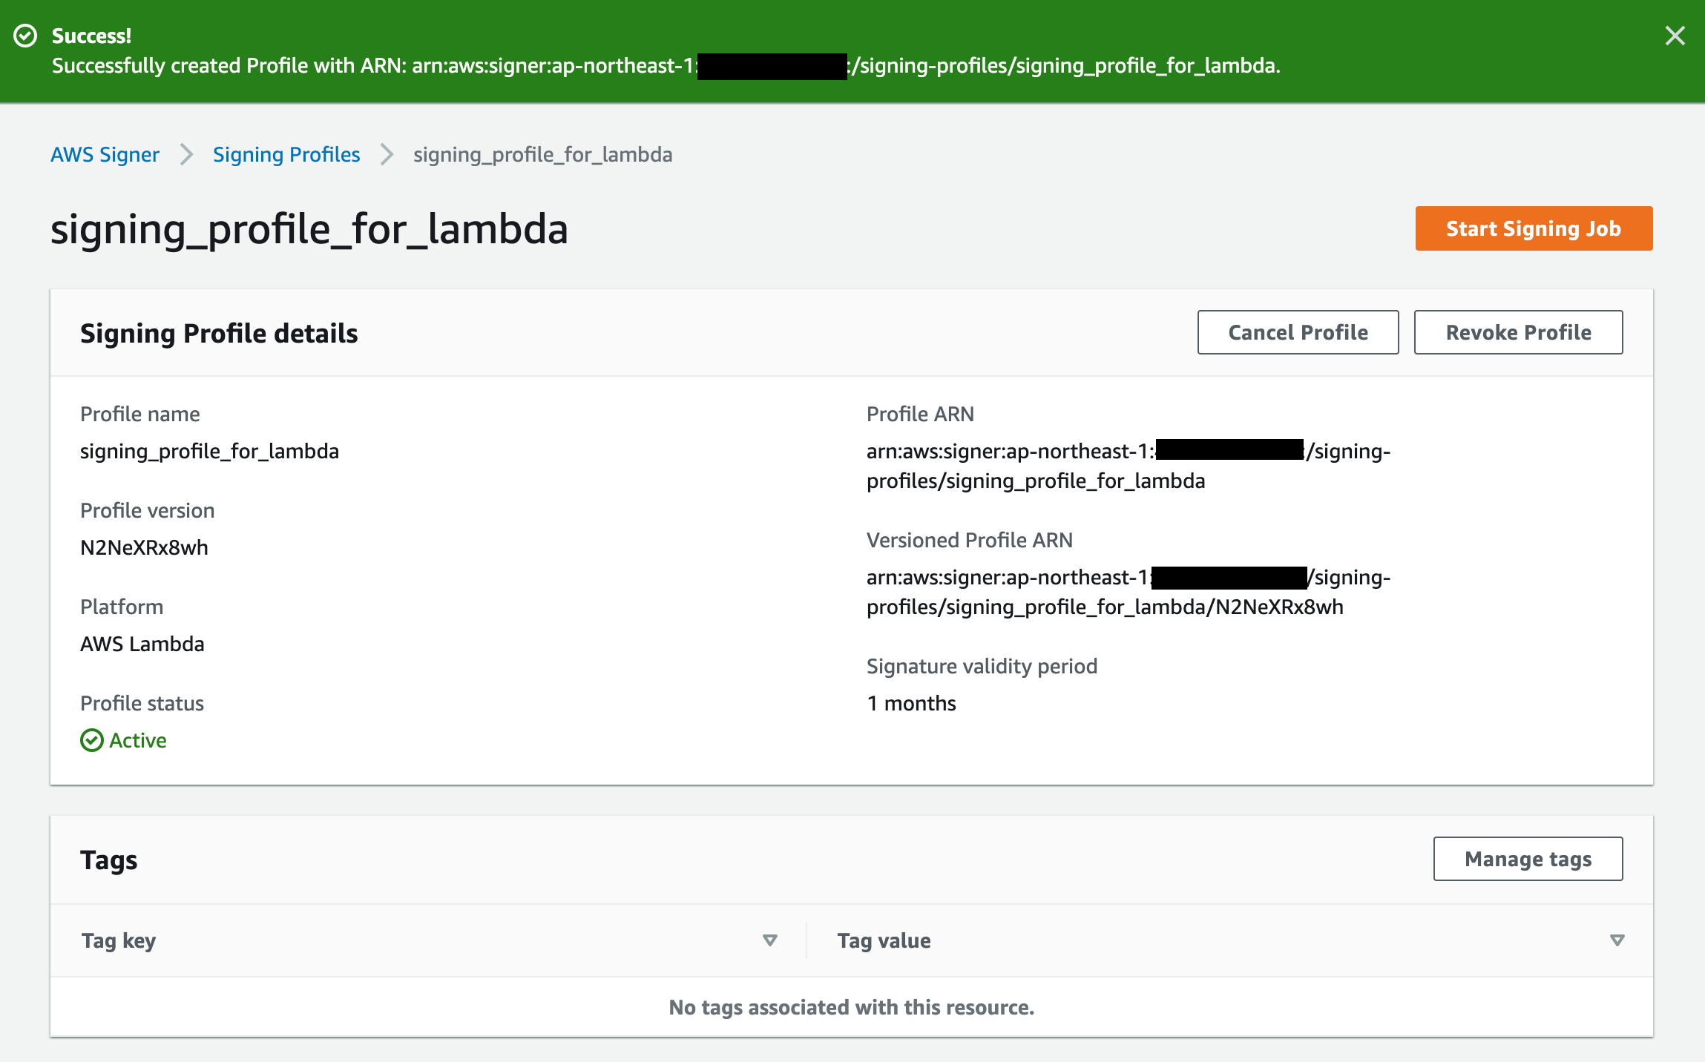Click the Tag value sort triangle icon

click(x=1615, y=940)
